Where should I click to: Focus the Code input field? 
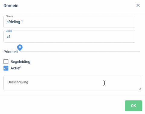[x=69, y=37]
